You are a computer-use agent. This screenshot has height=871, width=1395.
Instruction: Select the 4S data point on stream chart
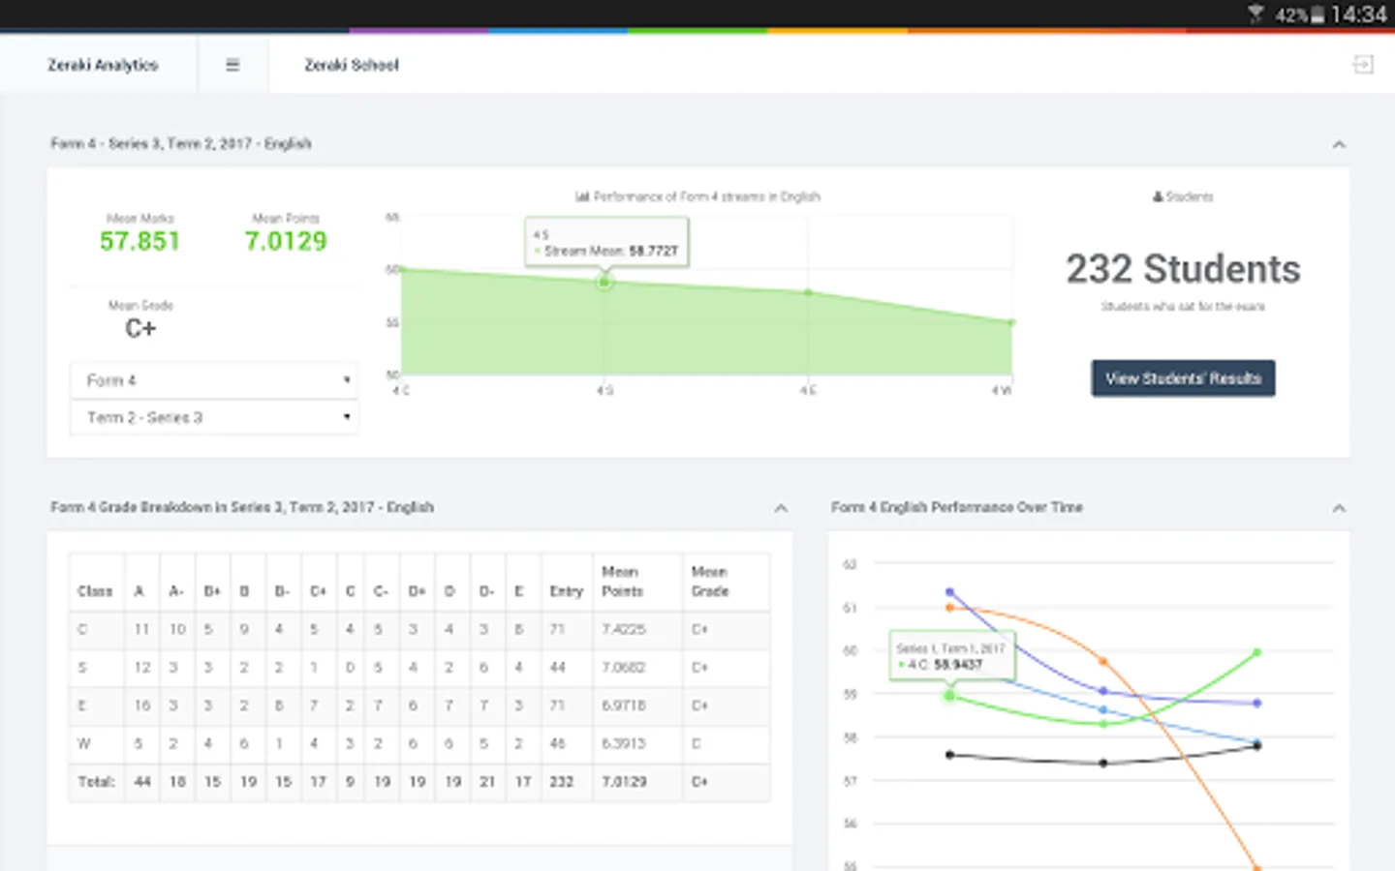click(604, 282)
